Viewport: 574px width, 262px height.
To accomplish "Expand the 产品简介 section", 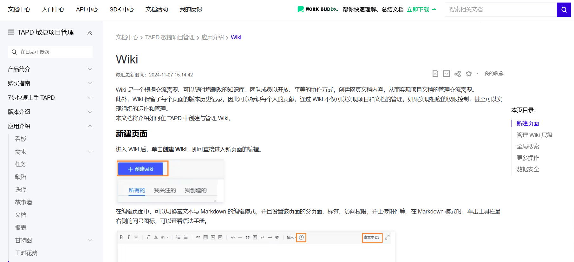I will point(90,69).
